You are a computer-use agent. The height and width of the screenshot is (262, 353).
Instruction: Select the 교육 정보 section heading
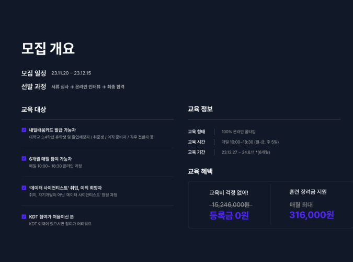click(200, 110)
